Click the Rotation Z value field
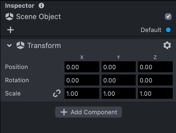The height and width of the screenshot is (133, 176). point(155,80)
